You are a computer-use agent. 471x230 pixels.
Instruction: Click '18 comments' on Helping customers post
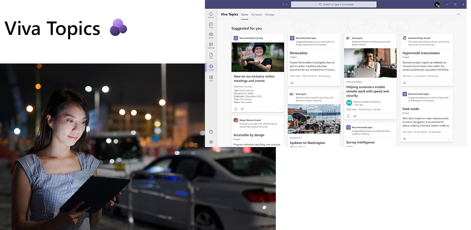pyautogui.click(x=365, y=109)
